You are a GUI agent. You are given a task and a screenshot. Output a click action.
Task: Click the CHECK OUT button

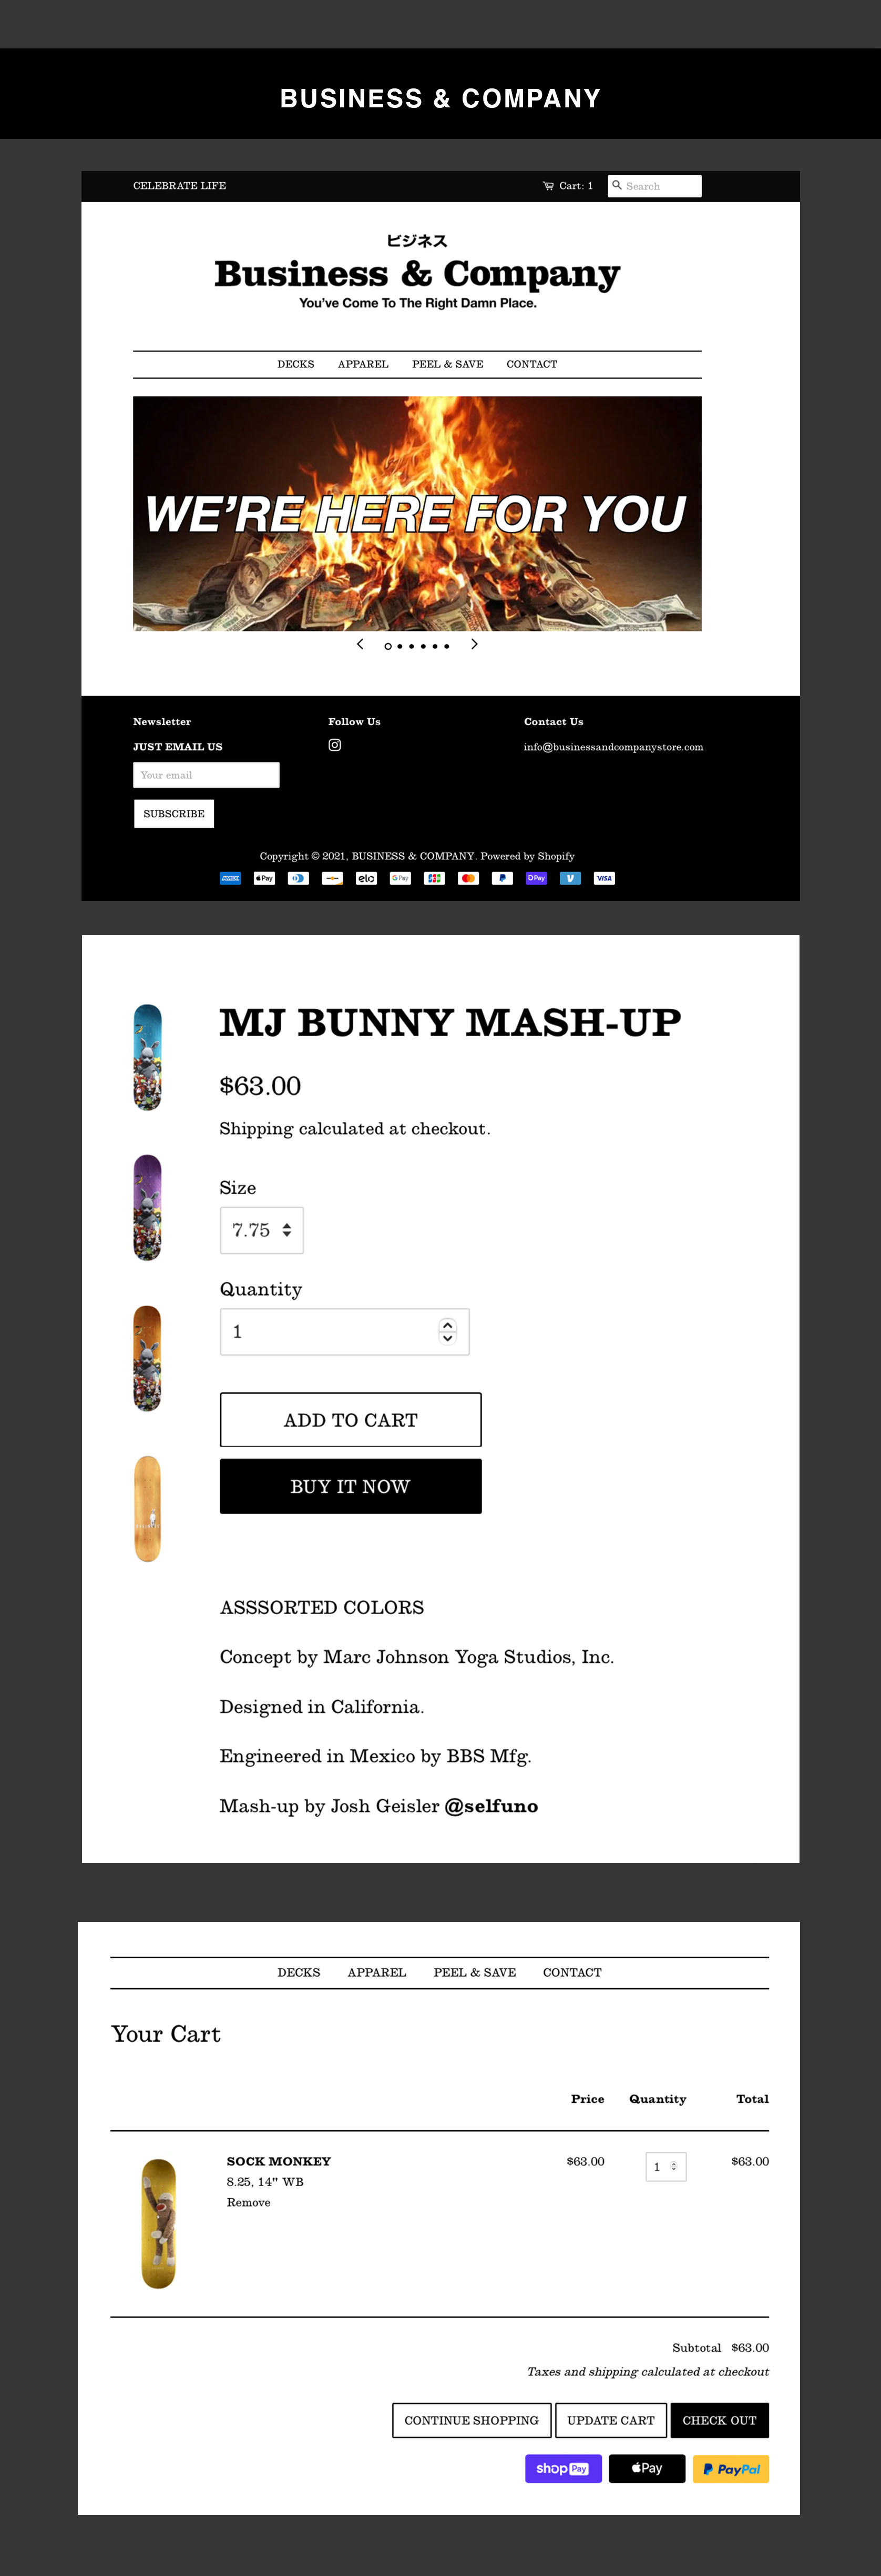[719, 2420]
